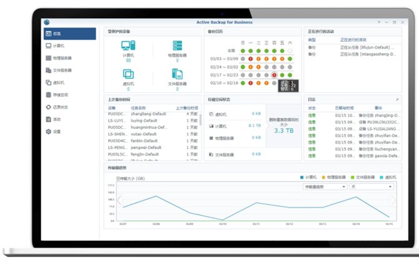Click the red error dot in 03/03 ~ 03/09 row
This screenshot has width=419, height=267.
[x=251, y=59]
